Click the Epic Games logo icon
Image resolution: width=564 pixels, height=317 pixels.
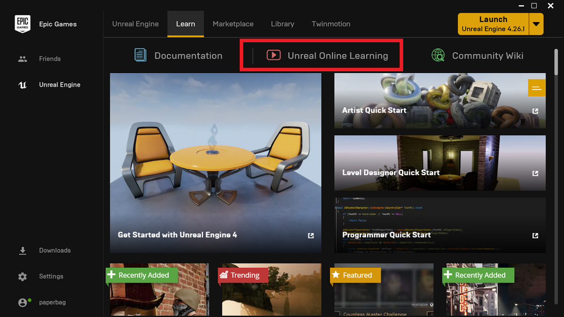coord(23,24)
